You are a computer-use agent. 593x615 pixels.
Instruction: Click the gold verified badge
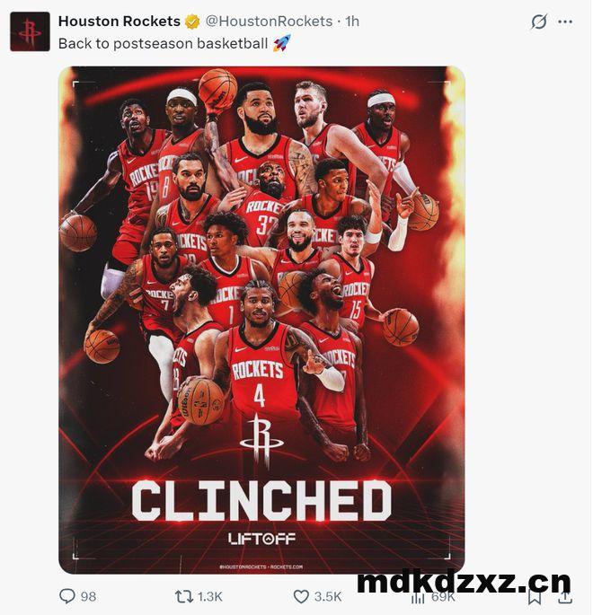[x=192, y=22]
